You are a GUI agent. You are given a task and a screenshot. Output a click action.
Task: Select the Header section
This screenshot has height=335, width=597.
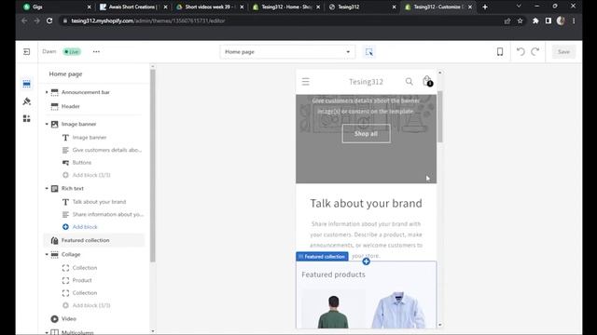(71, 106)
